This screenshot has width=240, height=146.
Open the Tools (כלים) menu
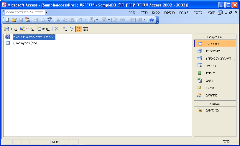pos(156,12)
